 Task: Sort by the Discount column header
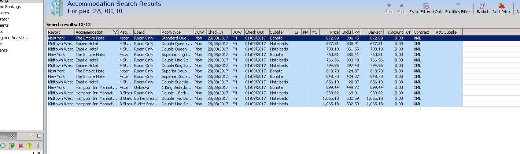click(x=394, y=32)
